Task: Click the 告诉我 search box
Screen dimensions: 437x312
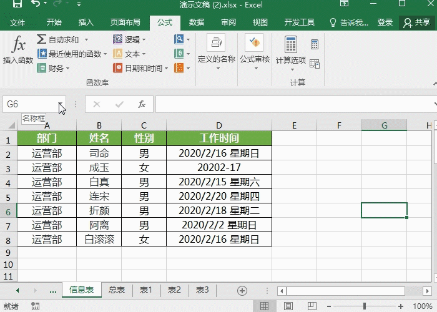Action: (x=349, y=22)
